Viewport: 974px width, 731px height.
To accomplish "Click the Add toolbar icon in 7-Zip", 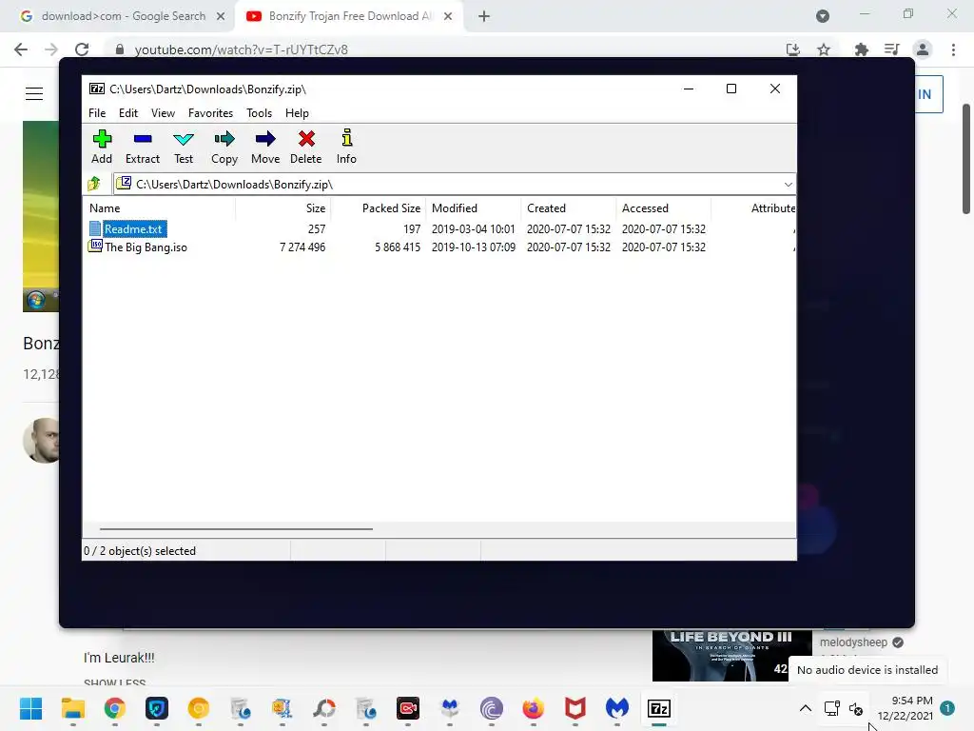I will click(x=102, y=148).
